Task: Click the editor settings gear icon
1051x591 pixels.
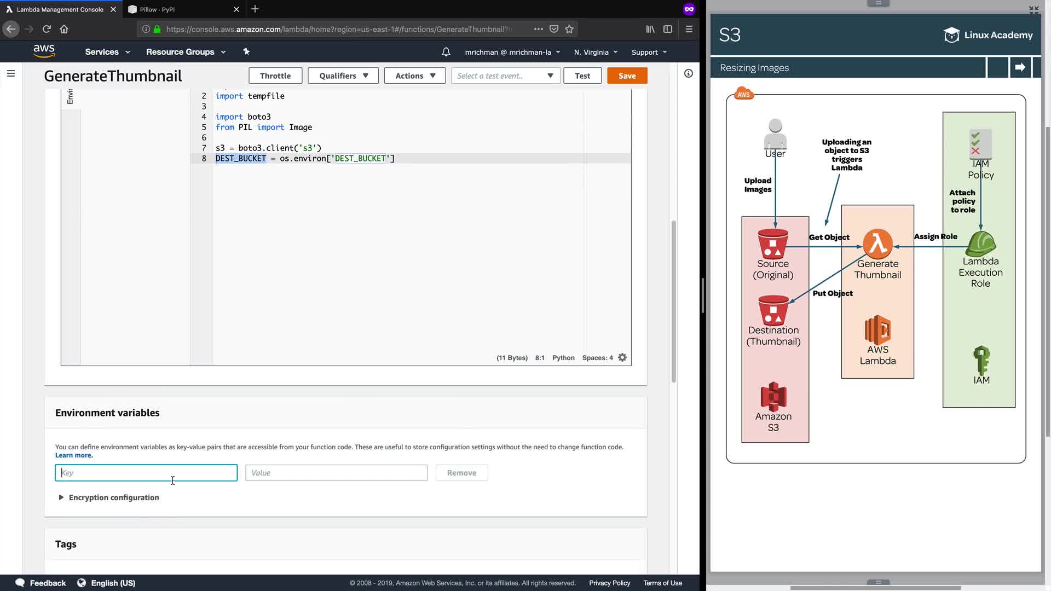Action: click(622, 357)
